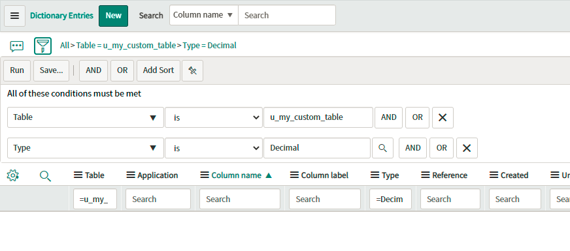570x251 pixels.
Task: Toggle column search row magnifier icon
Action: click(x=45, y=176)
